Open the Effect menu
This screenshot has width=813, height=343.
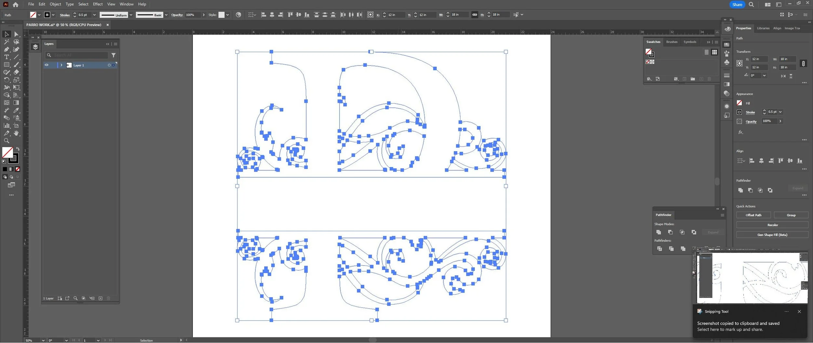click(x=98, y=4)
